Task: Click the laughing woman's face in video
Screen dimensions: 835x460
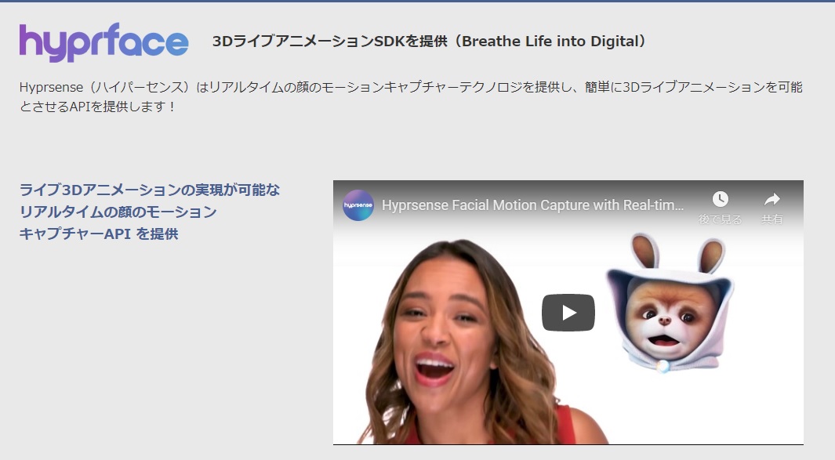Action: (x=439, y=329)
